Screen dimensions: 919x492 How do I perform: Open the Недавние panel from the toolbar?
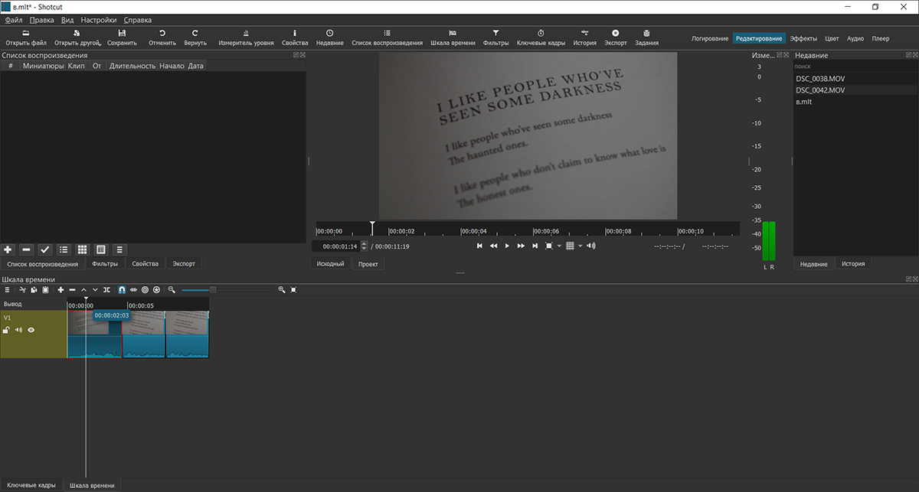point(329,37)
